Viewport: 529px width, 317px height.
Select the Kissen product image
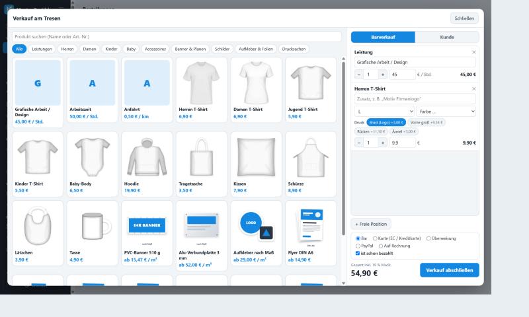point(256,157)
